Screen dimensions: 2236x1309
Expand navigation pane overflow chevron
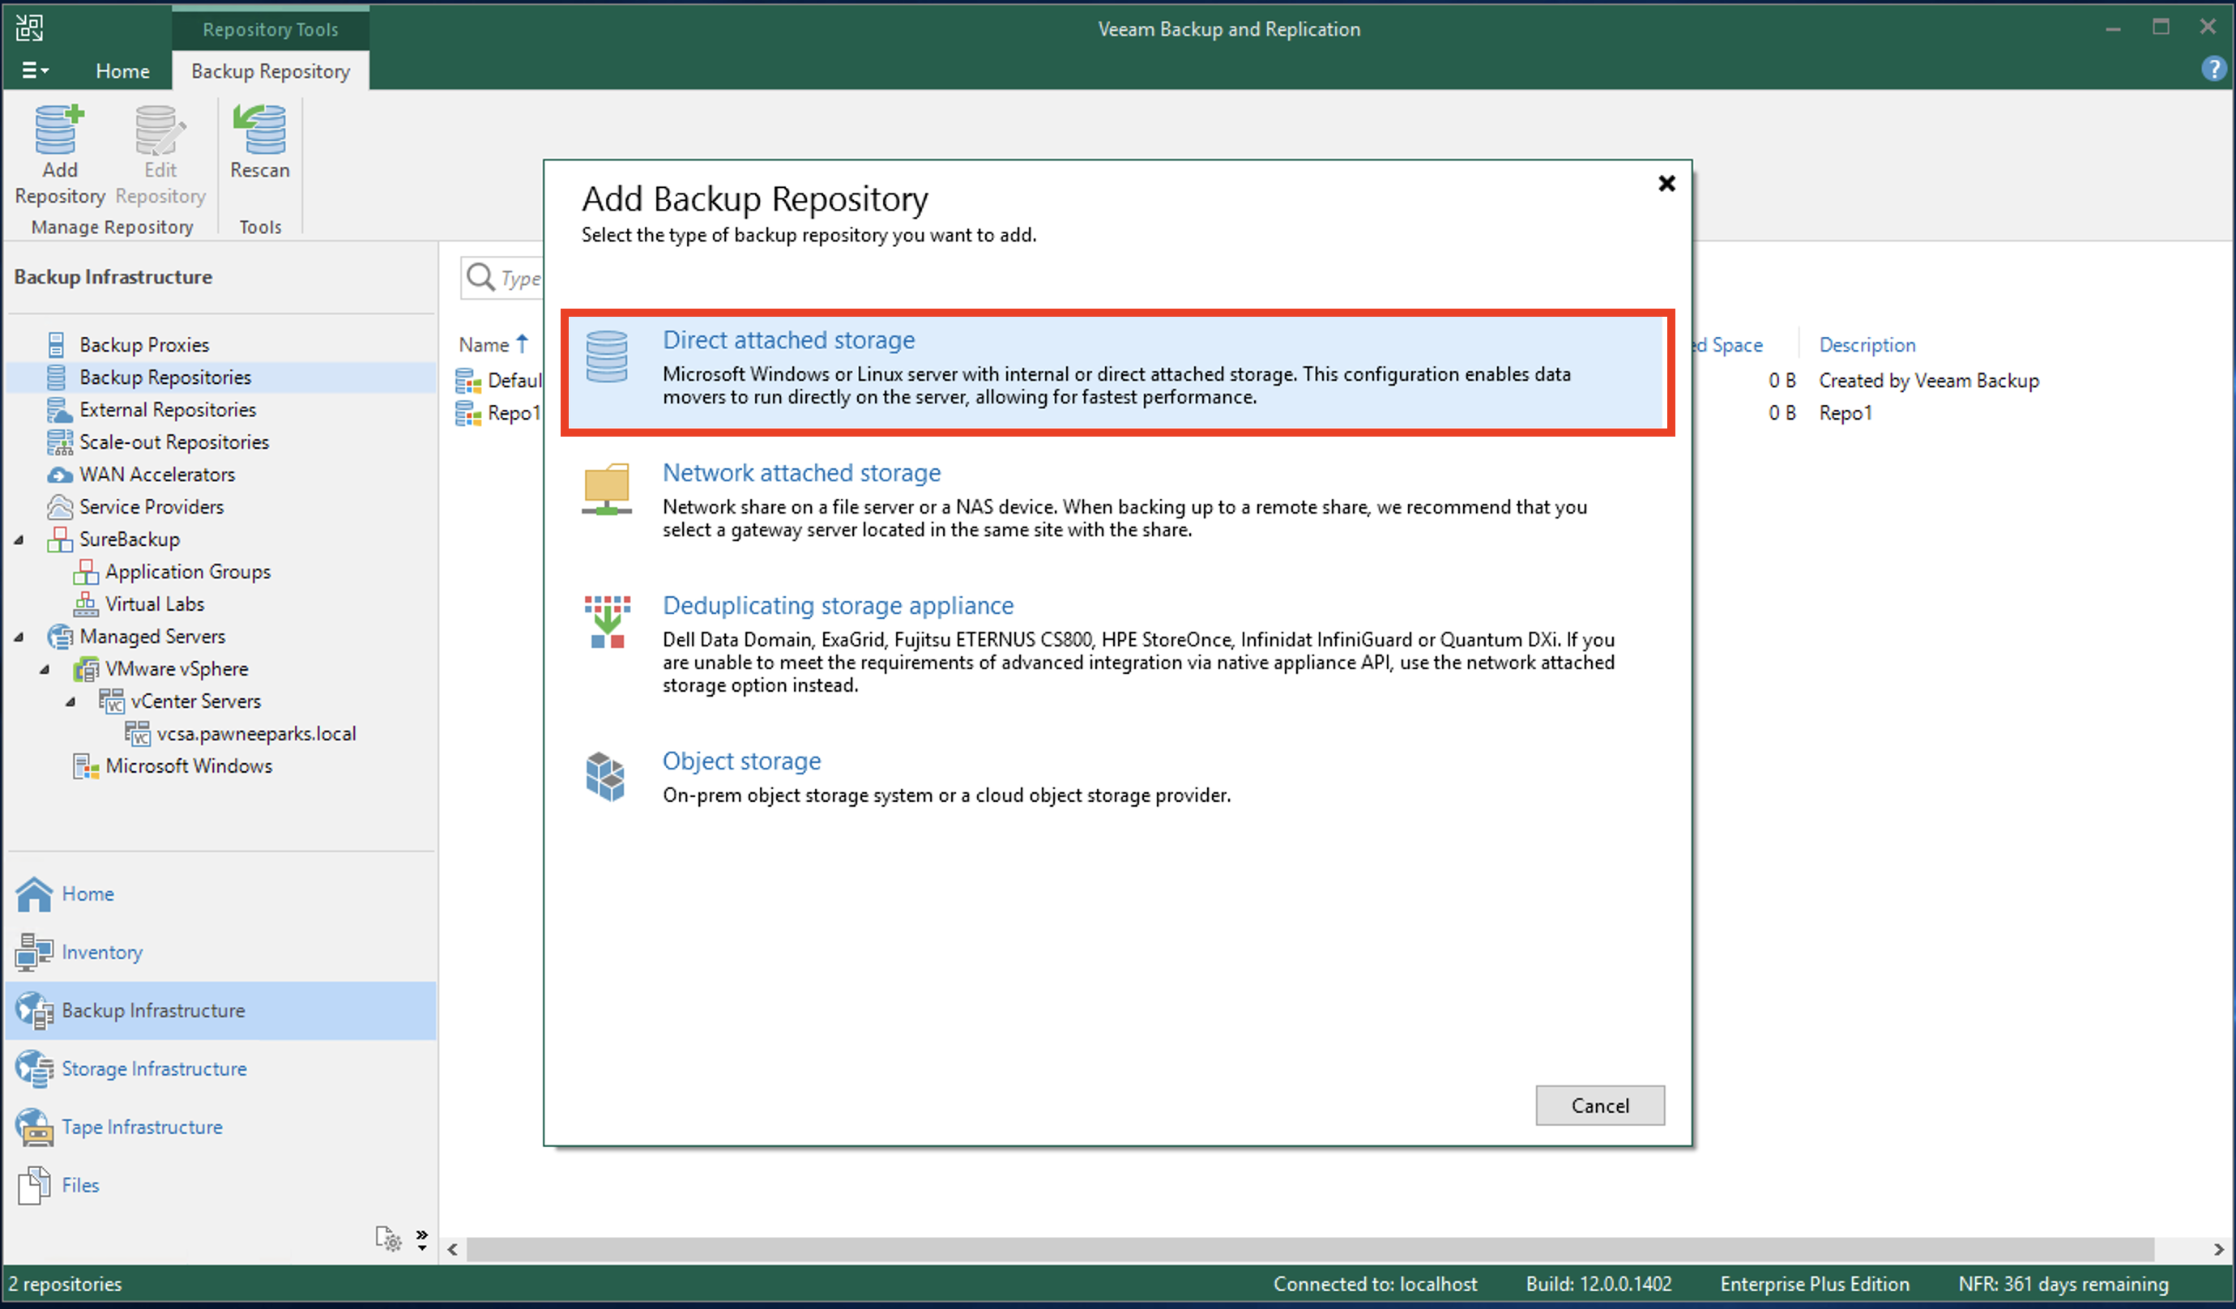(422, 1239)
